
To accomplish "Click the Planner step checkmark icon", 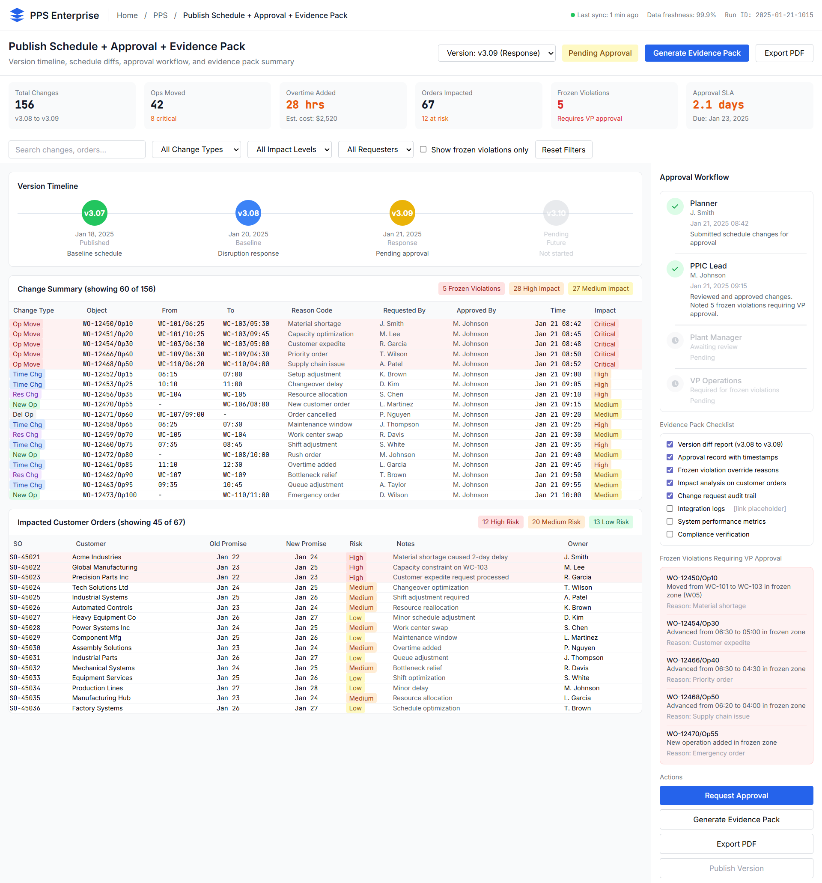I will (675, 206).
